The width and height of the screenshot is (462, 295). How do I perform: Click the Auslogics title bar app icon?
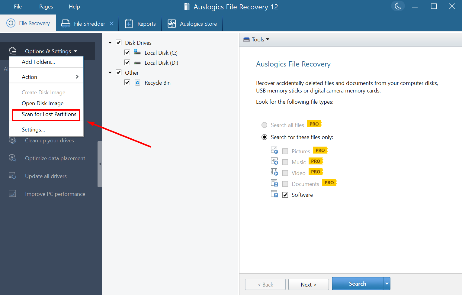pyautogui.click(x=187, y=7)
